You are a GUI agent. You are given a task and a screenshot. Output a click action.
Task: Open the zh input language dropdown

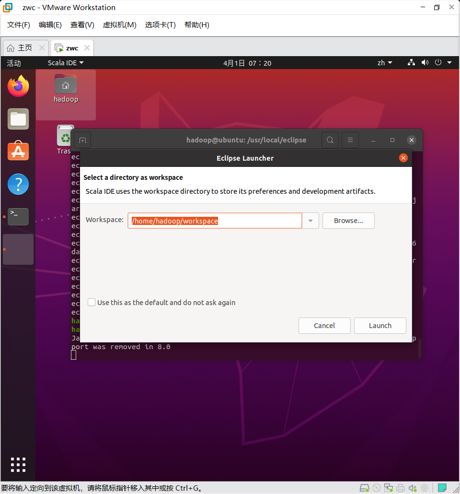click(385, 63)
